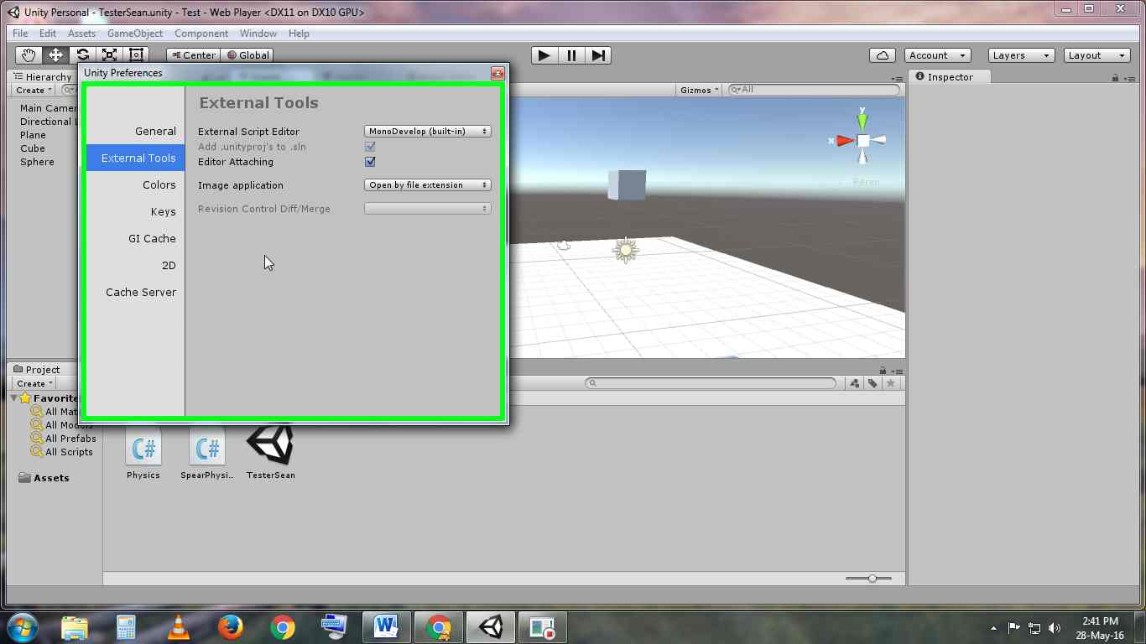Image resolution: width=1146 pixels, height=644 pixels.
Task: Open the Assets menu
Action: point(81,34)
